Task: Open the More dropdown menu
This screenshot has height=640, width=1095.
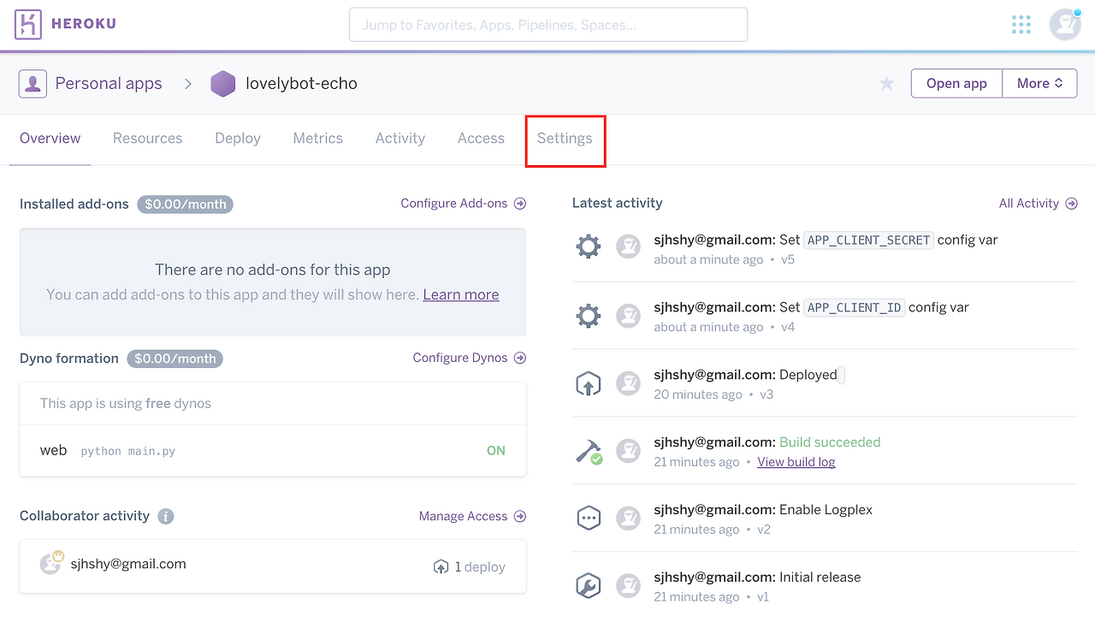Action: [x=1039, y=83]
